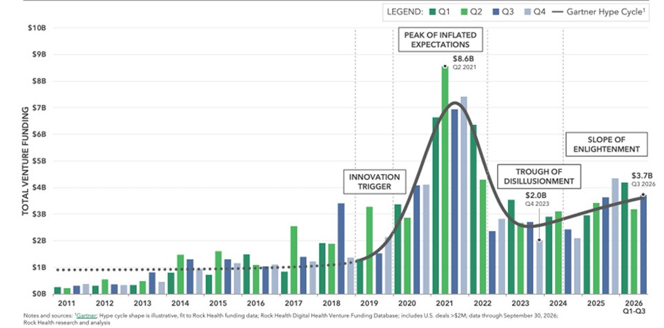
Task: Click the Q1 2026 dark green bar
Action: coord(624,238)
